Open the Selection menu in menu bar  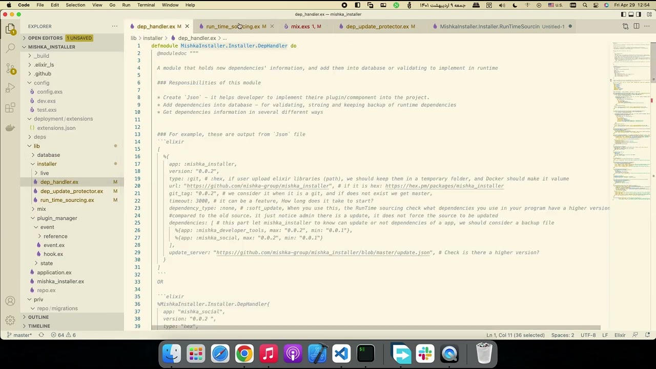coord(75,5)
